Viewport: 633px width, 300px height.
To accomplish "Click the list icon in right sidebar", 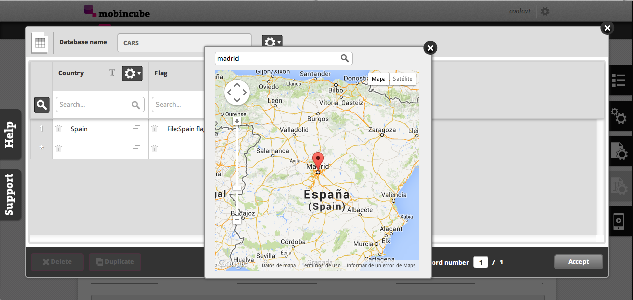I will coord(619,80).
